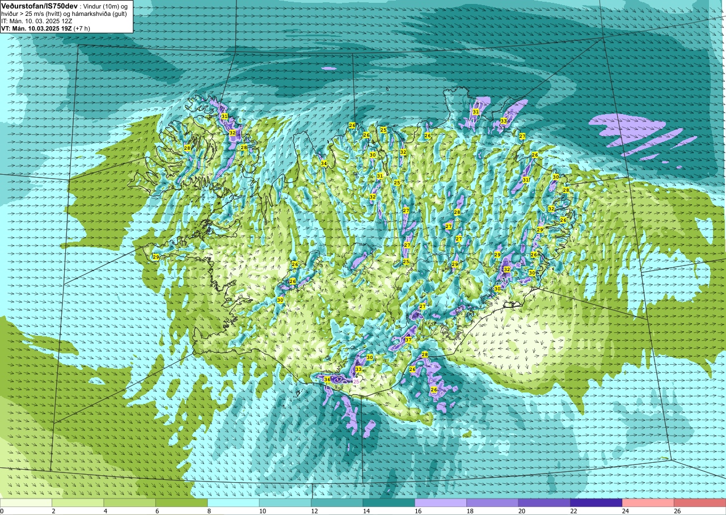
Task: Select the 2–4 m/s light green legend swatch
Action: pyautogui.click(x=78, y=503)
